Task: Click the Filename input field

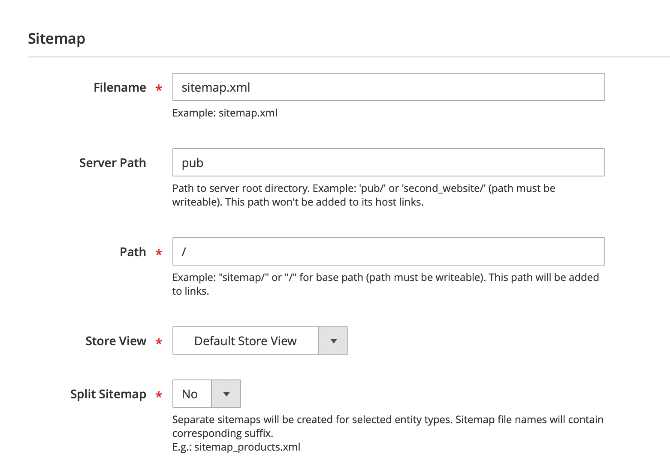Action: pyautogui.click(x=389, y=87)
